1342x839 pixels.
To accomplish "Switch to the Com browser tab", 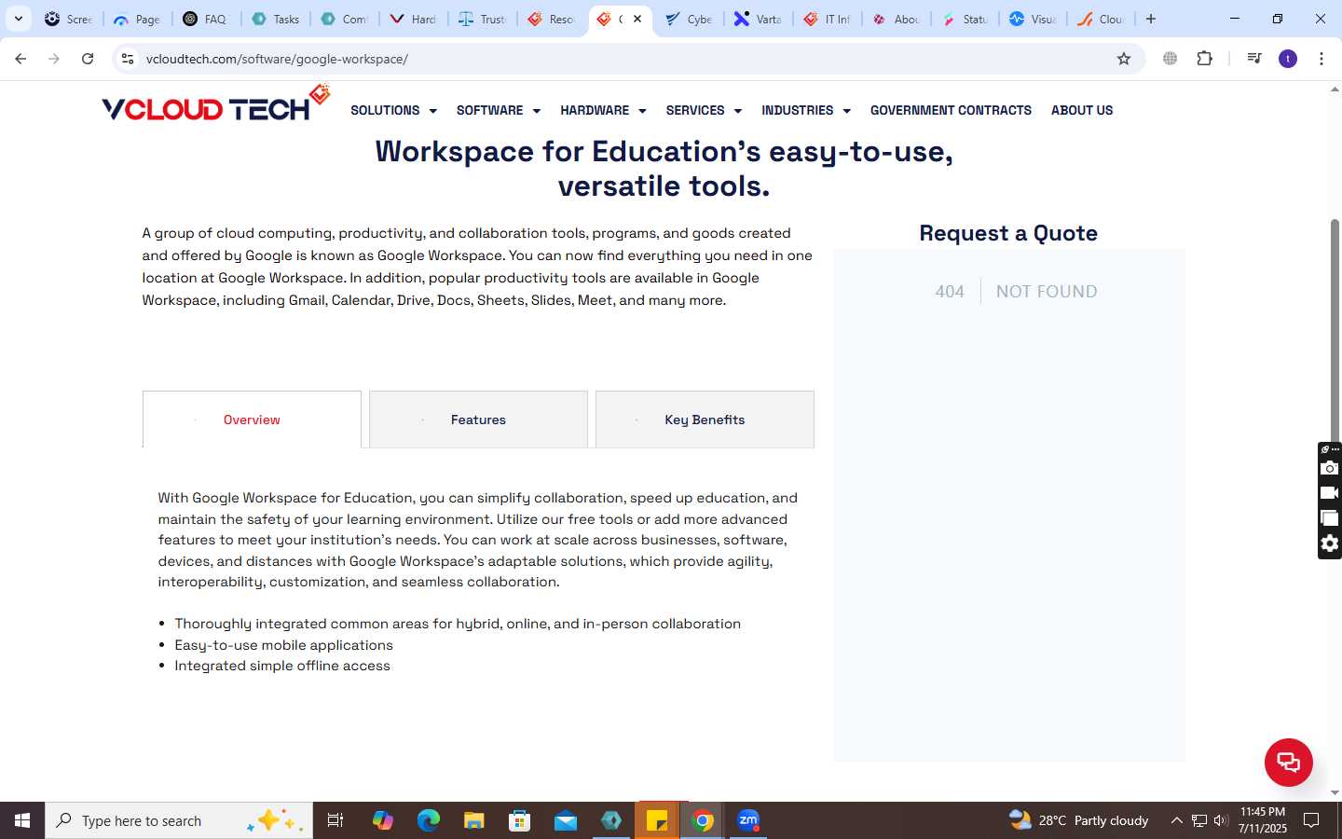I will [x=344, y=19].
